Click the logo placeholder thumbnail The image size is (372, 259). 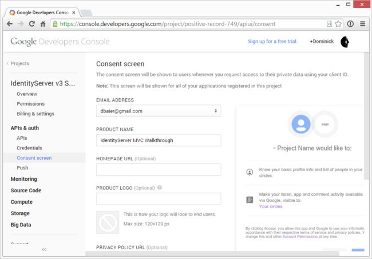click(x=108, y=222)
